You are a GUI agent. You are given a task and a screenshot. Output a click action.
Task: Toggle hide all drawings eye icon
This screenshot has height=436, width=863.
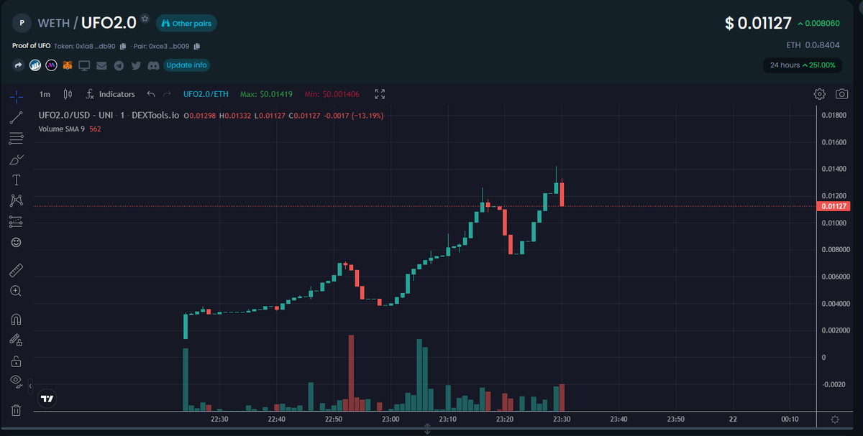[x=16, y=381]
